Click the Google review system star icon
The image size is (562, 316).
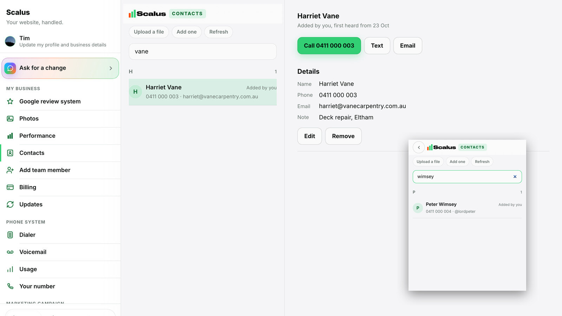coord(10,101)
